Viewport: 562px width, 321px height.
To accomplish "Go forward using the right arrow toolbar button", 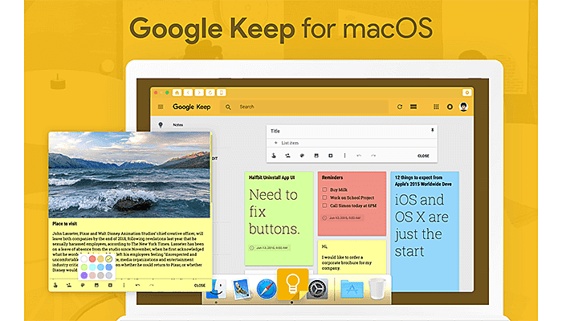I will (x=199, y=92).
